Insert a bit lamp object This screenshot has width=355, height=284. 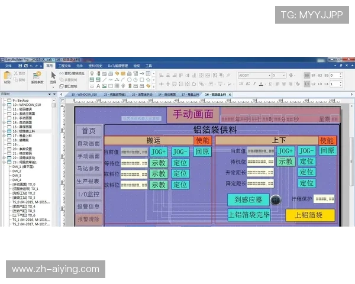point(92,73)
